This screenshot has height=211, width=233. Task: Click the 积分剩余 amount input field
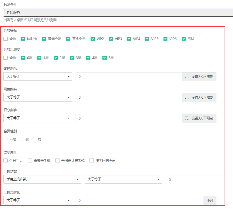[129, 118]
